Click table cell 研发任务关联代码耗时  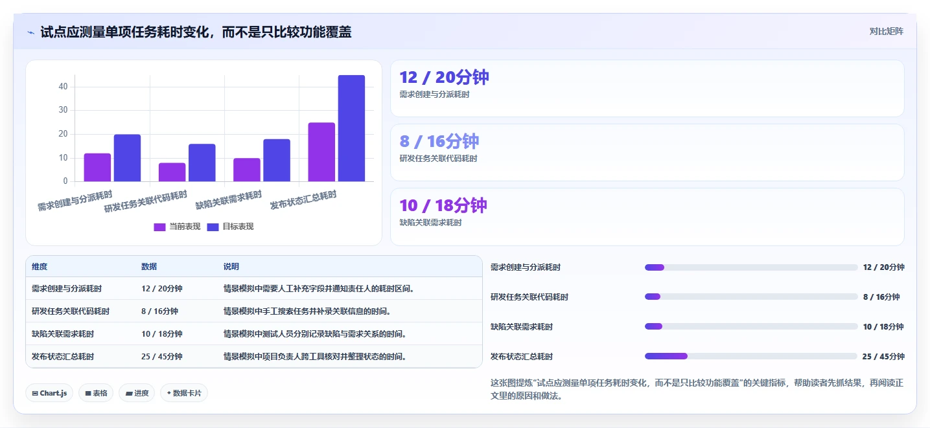coord(71,311)
